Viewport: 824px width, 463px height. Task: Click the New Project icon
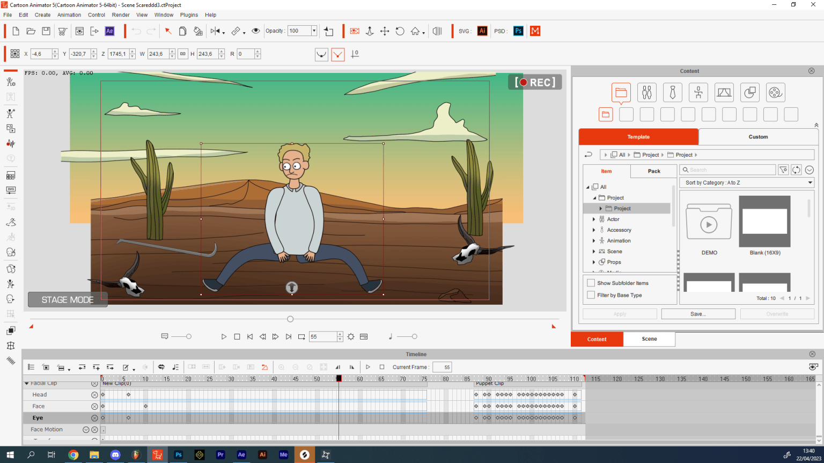click(16, 31)
